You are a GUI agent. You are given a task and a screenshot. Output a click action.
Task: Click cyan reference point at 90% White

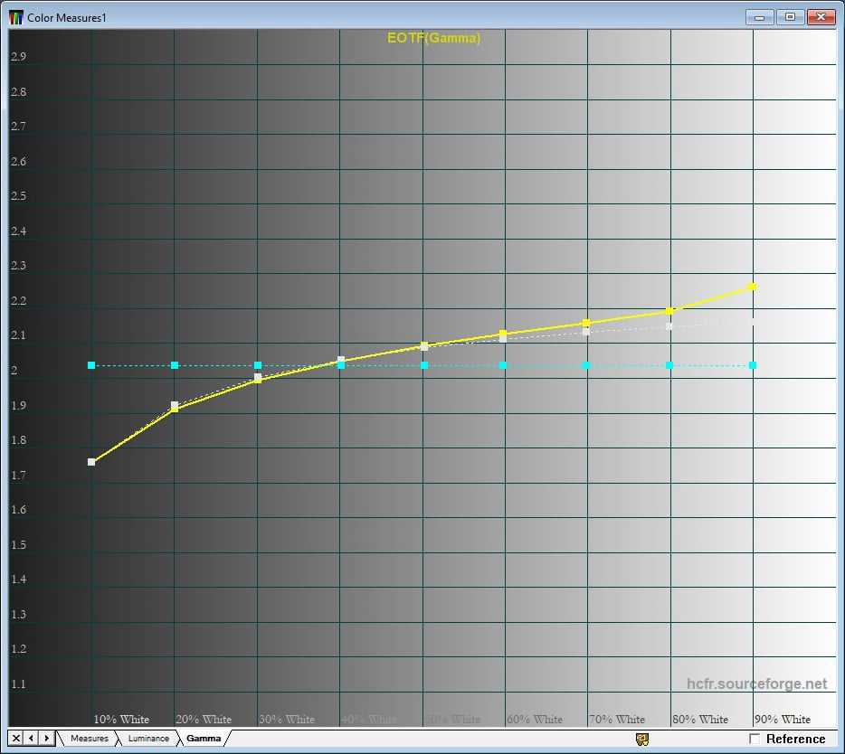753,365
